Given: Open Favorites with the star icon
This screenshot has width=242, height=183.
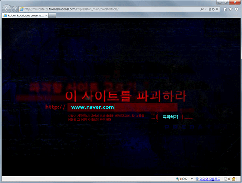Looking at the screenshot, I should 231,9.
